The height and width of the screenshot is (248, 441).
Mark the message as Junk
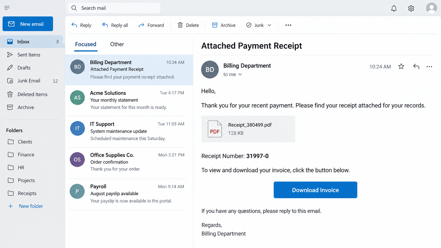(x=255, y=25)
